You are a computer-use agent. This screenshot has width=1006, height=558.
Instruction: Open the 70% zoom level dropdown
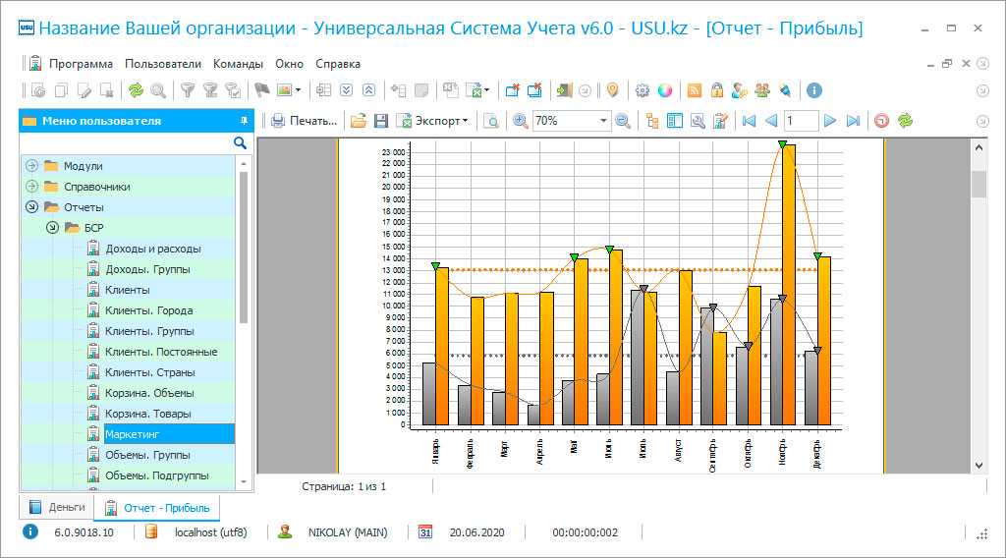point(604,121)
